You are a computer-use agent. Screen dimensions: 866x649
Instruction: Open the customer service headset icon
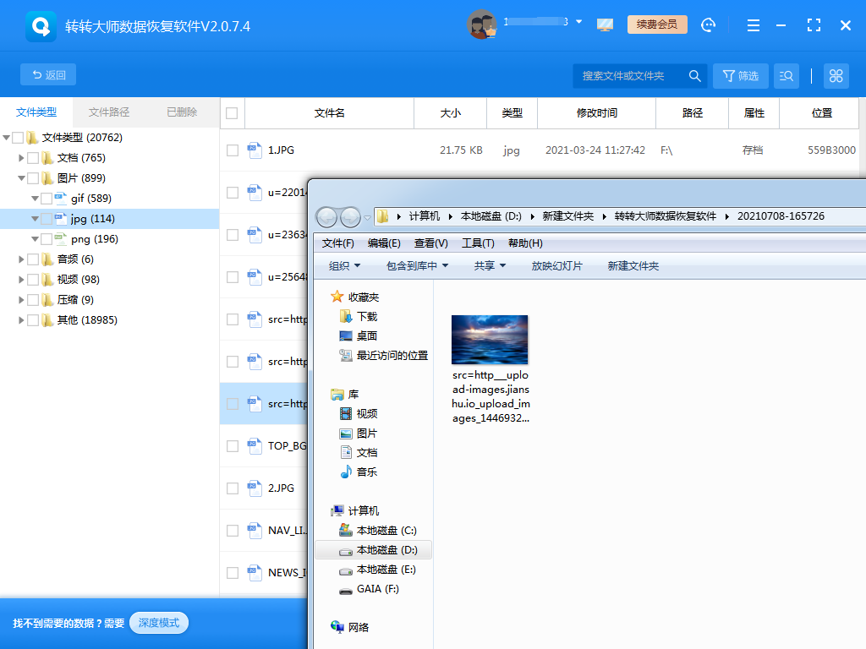tap(709, 25)
